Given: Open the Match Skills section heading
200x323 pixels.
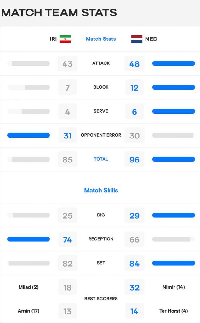Looking at the screenshot, I should tap(101, 190).
